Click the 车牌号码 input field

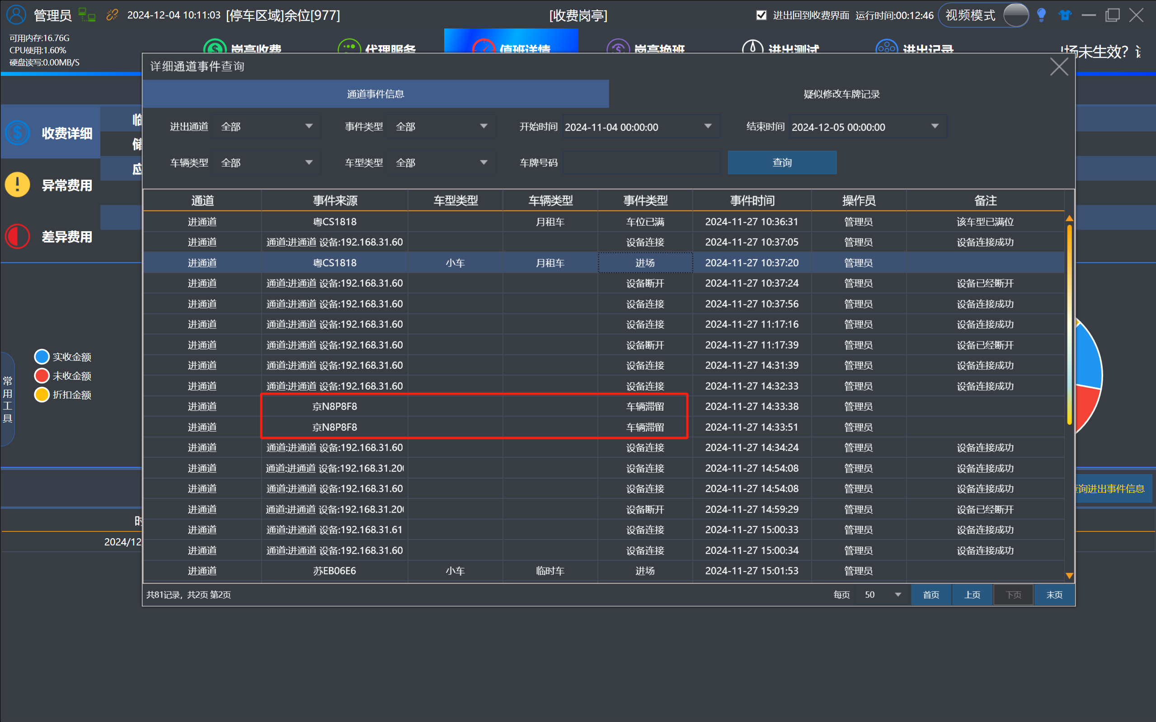coord(641,163)
